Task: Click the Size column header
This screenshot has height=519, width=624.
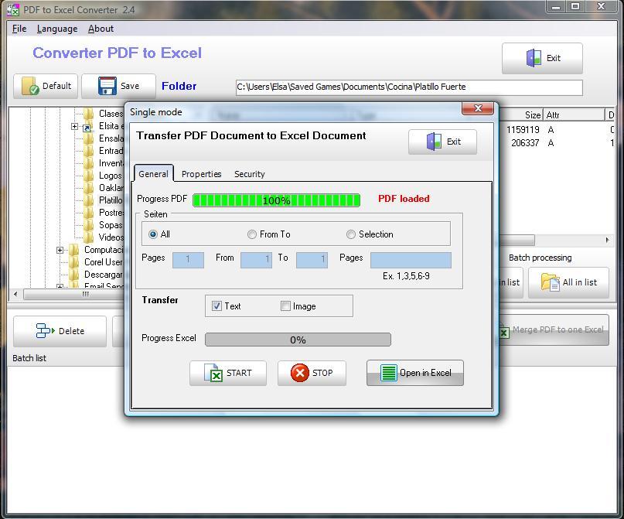Action: [520, 115]
